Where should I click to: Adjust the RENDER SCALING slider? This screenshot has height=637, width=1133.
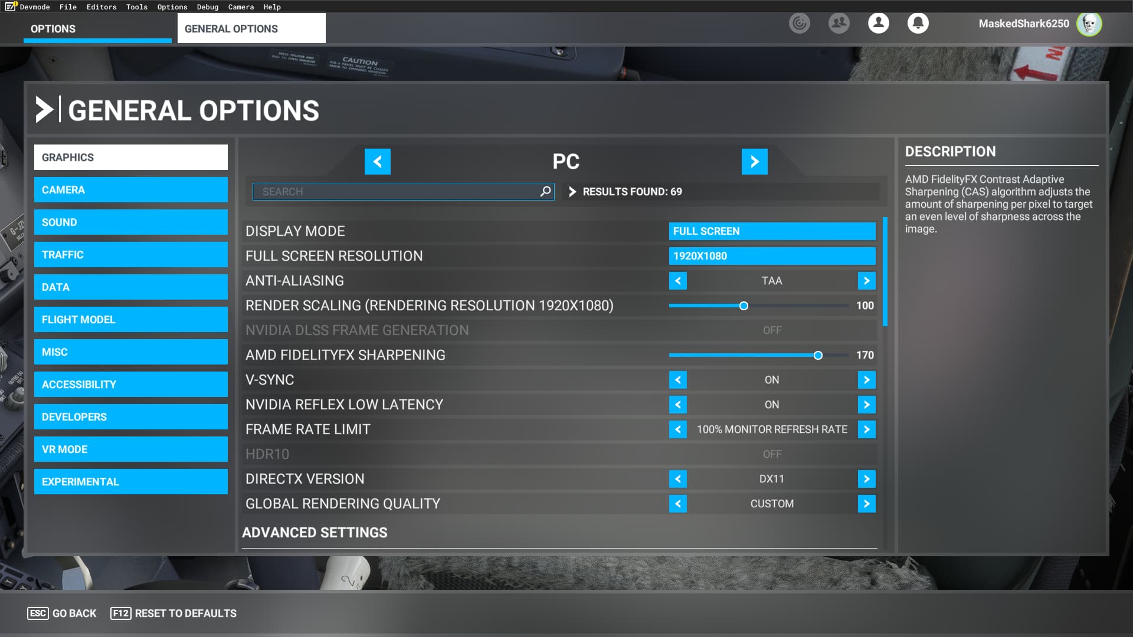pyautogui.click(x=744, y=306)
